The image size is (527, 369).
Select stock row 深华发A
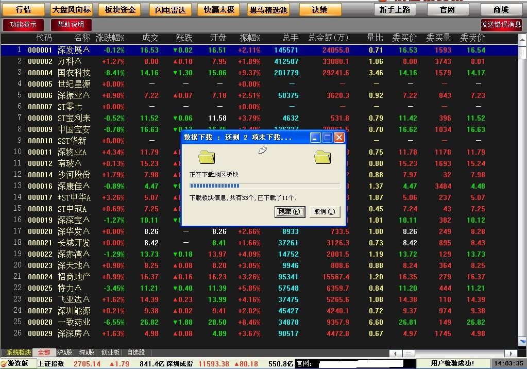tap(259, 231)
